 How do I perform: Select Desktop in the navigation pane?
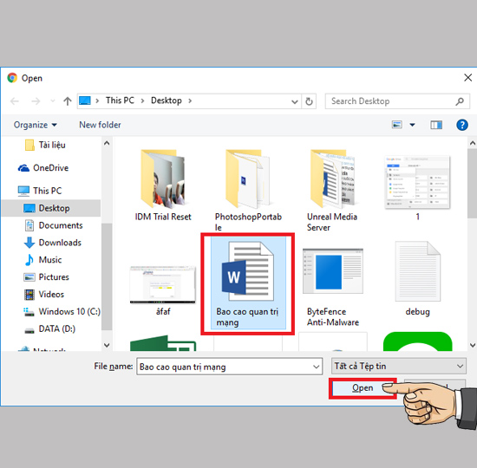[x=51, y=208]
